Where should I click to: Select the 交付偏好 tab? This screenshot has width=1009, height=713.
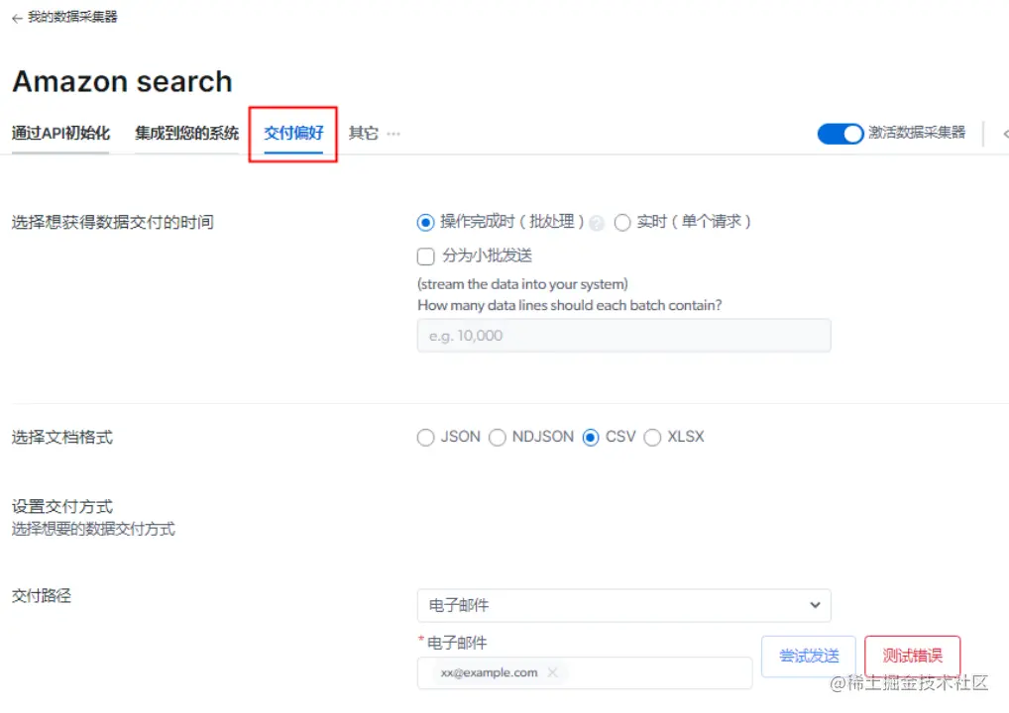(293, 133)
